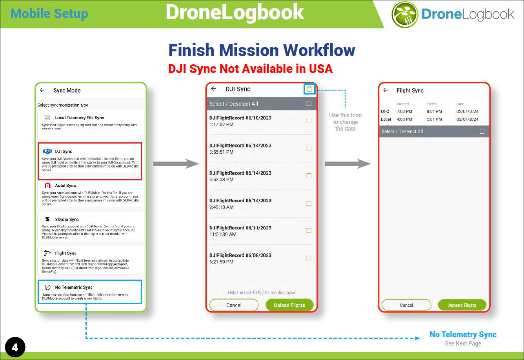The width and height of the screenshot is (524, 360).
Task: Click the No Telemetric Sync icon
Action: pos(47,287)
